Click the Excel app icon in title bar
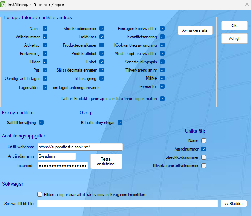251x216 pixels. (x=3, y=4)
